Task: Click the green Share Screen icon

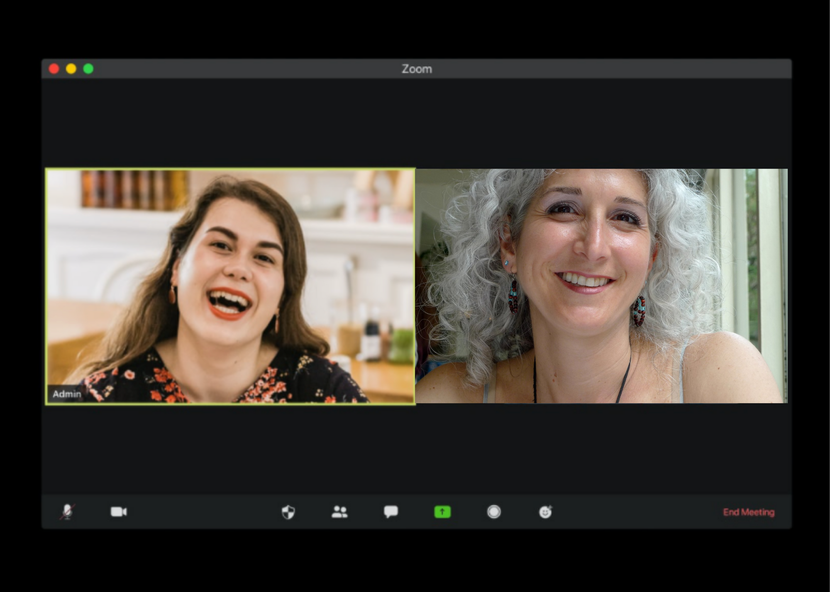Action: click(x=442, y=512)
